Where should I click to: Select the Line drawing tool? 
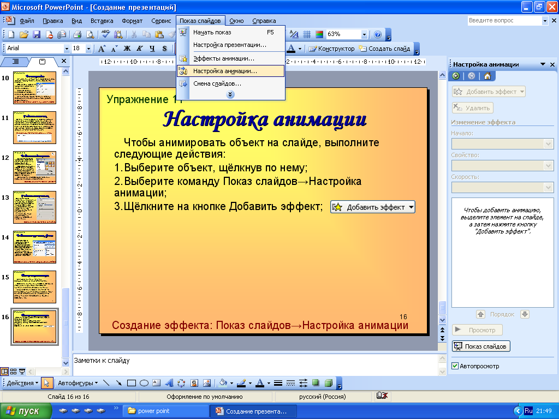(x=106, y=383)
